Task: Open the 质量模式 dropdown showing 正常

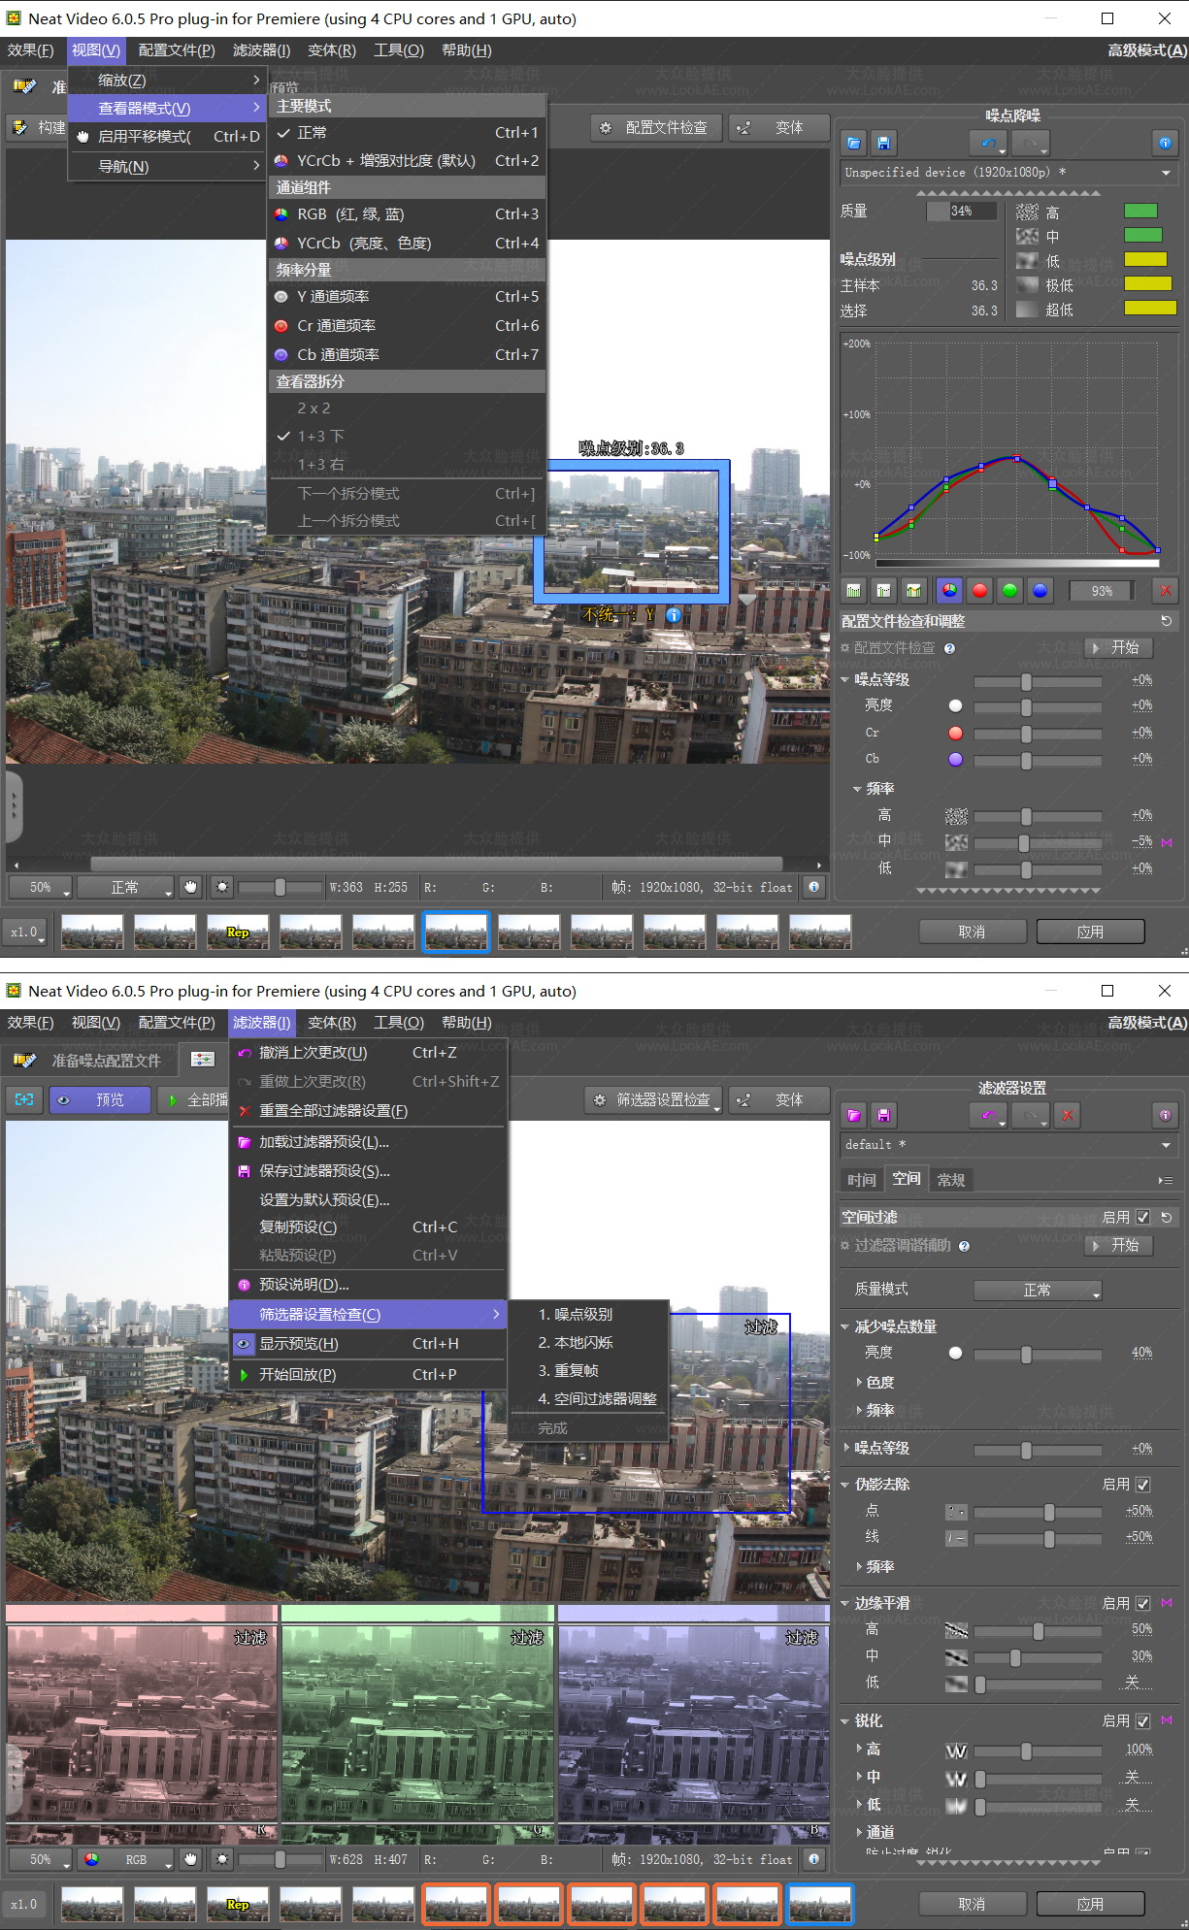Action: 1038,1290
